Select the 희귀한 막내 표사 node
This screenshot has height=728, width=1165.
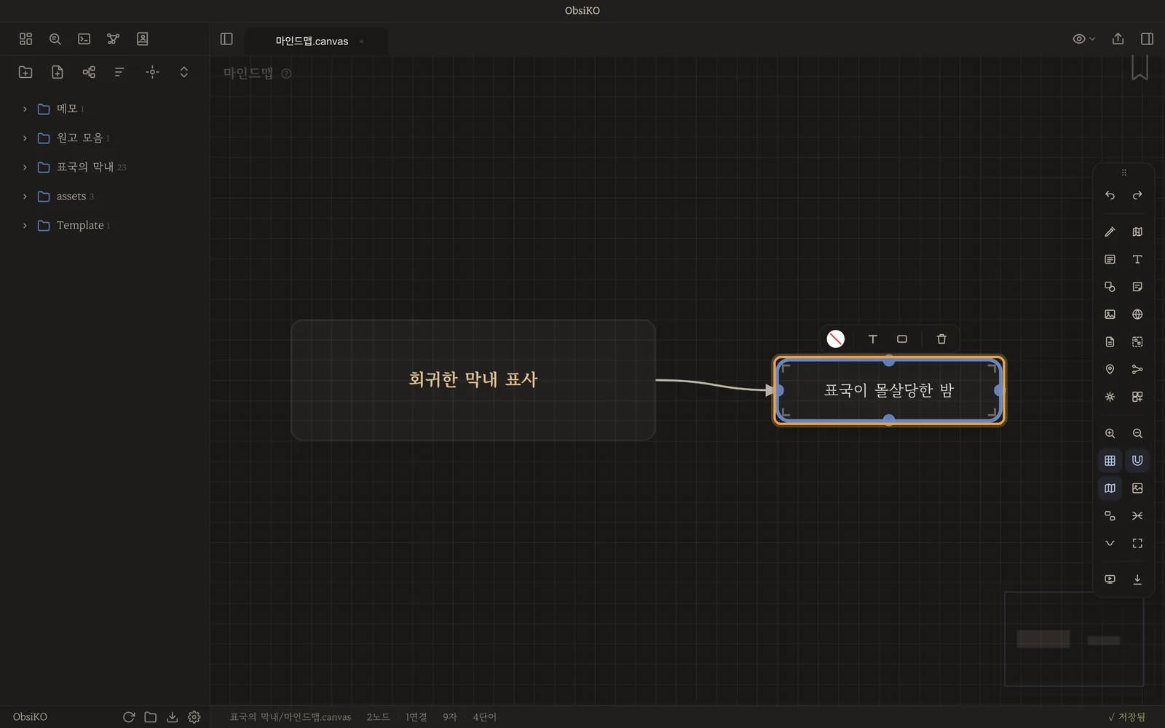473,380
